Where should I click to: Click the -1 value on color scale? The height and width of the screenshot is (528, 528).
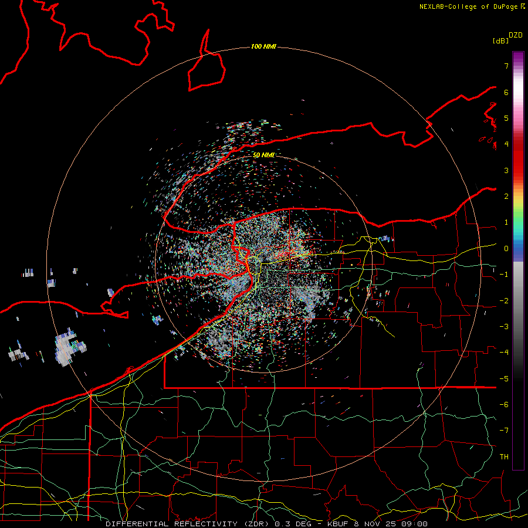click(x=504, y=275)
